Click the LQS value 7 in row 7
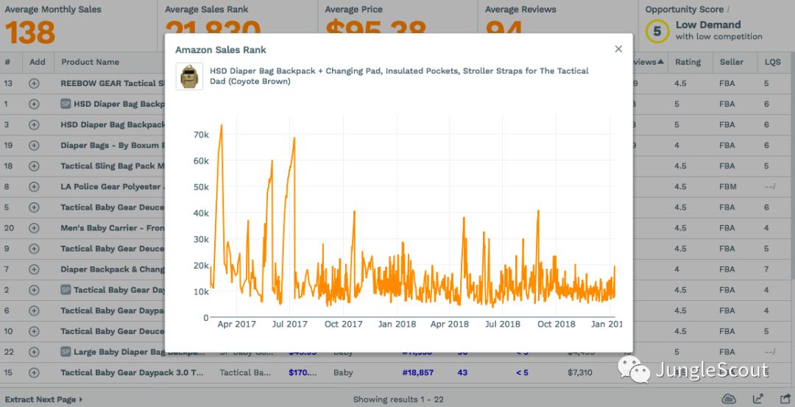Viewport: 795px width, 407px height. [766, 269]
